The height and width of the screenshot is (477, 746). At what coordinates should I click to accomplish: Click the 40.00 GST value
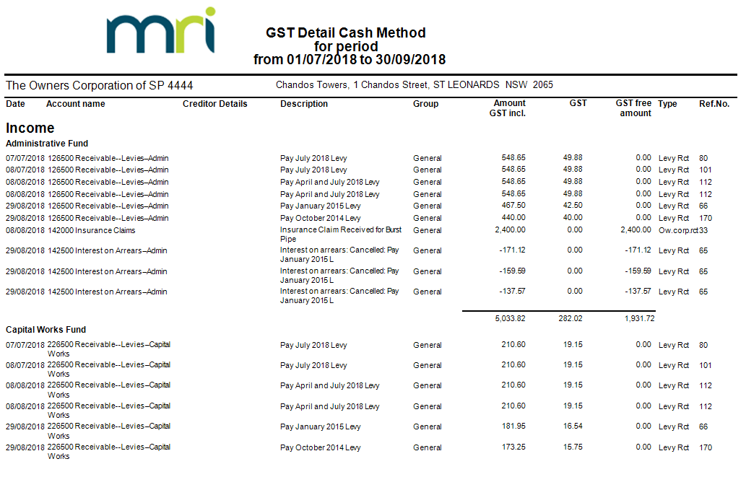point(573,217)
